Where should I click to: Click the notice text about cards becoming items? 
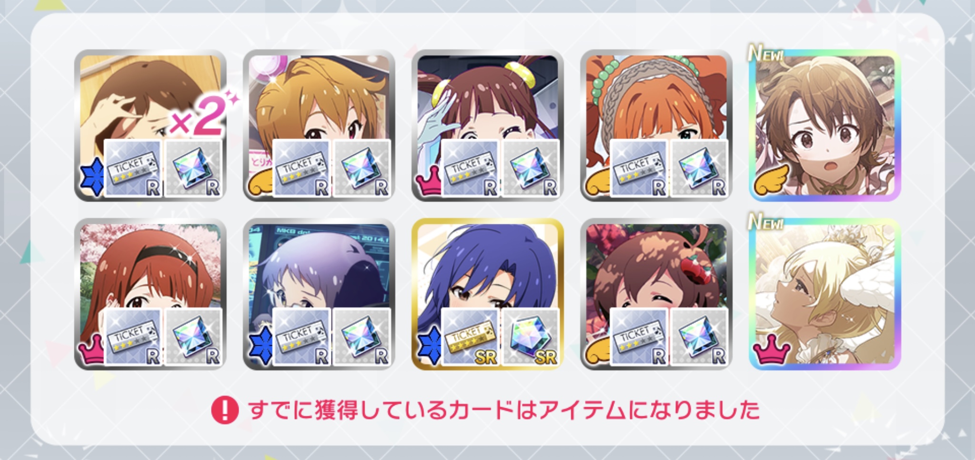[x=504, y=410]
